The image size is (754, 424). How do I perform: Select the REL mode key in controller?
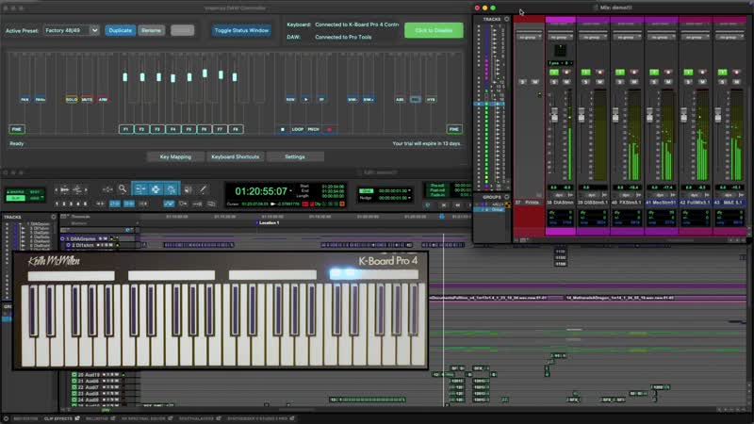tap(416, 100)
